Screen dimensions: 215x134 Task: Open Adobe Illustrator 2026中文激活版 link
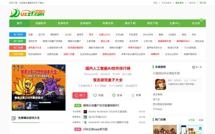click(107, 112)
